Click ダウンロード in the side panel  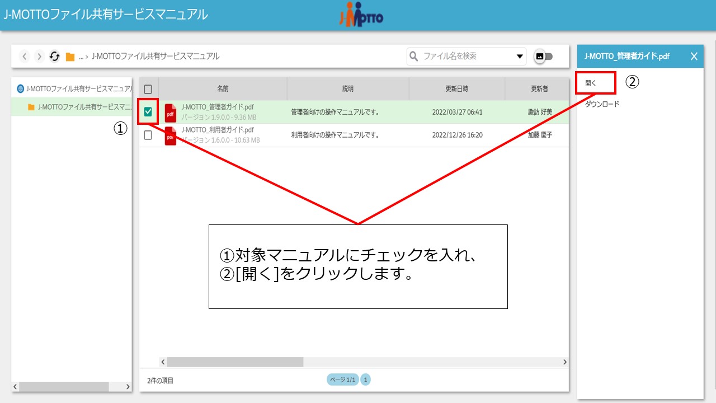(x=602, y=104)
